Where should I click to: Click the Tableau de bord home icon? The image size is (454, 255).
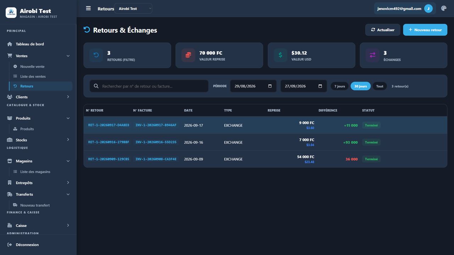coord(10,44)
